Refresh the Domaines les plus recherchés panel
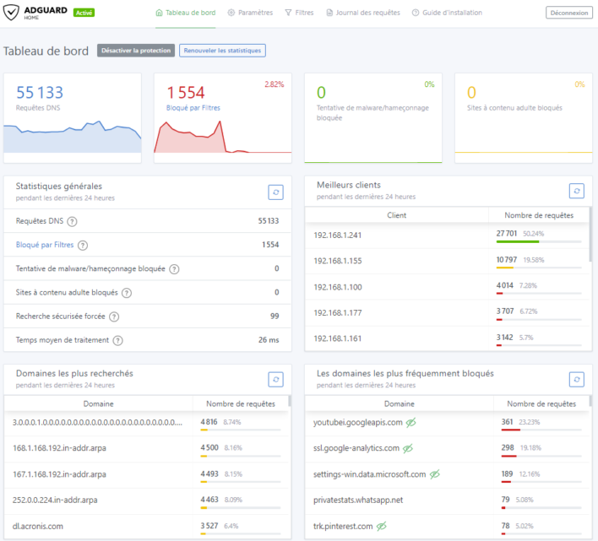Viewport: 598px width, 541px height. [x=275, y=380]
